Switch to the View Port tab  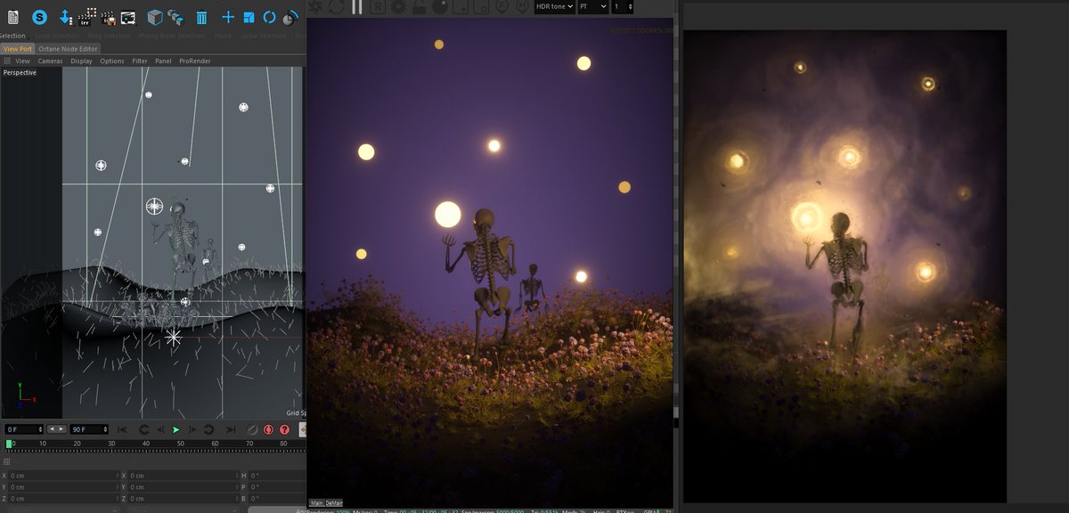(18, 49)
